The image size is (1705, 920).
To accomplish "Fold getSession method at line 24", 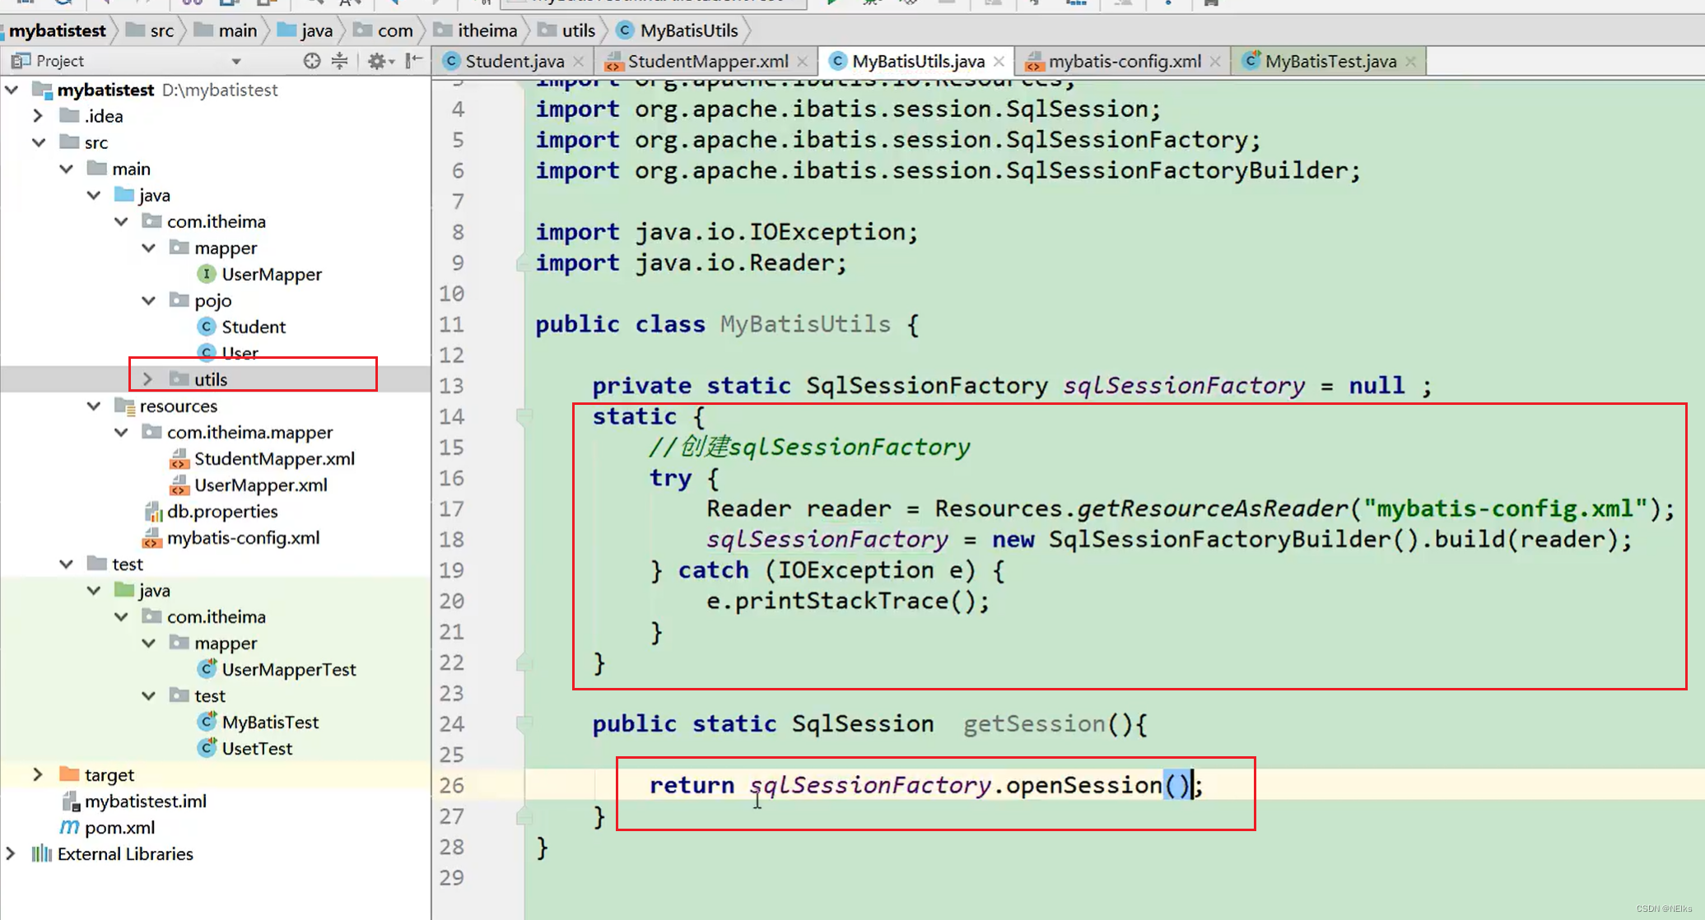I will pyautogui.click(x=523, y=724).
